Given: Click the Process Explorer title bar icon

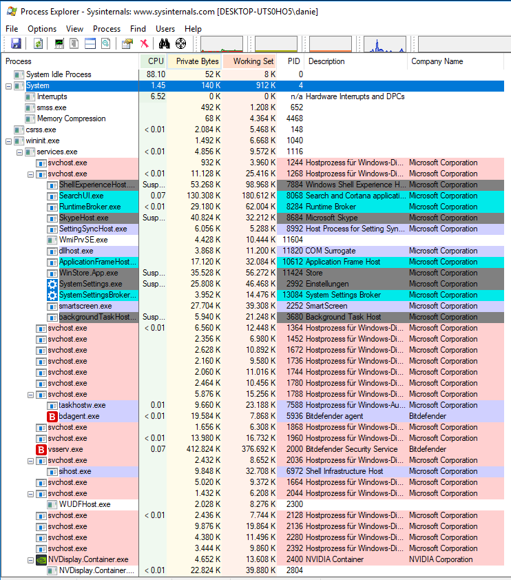Looking at the screenshot, I should click(12, 11).
